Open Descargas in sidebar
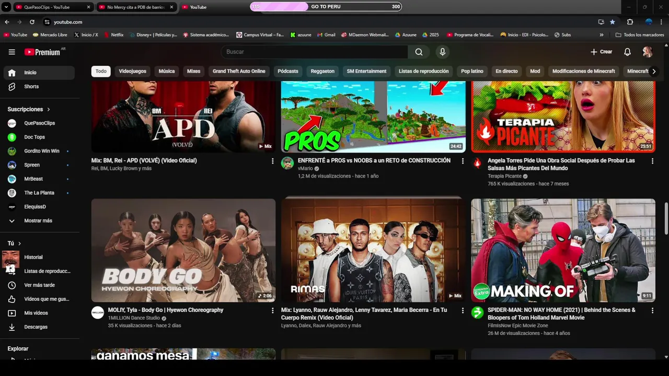 tap(39, 327)
